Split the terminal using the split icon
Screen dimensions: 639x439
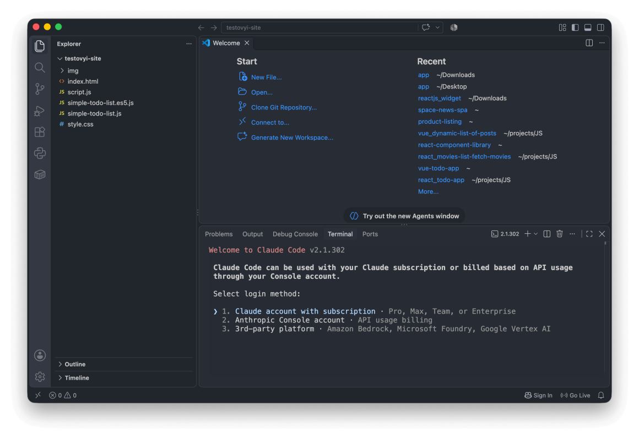pyautogui.click(x=547, y=234)
